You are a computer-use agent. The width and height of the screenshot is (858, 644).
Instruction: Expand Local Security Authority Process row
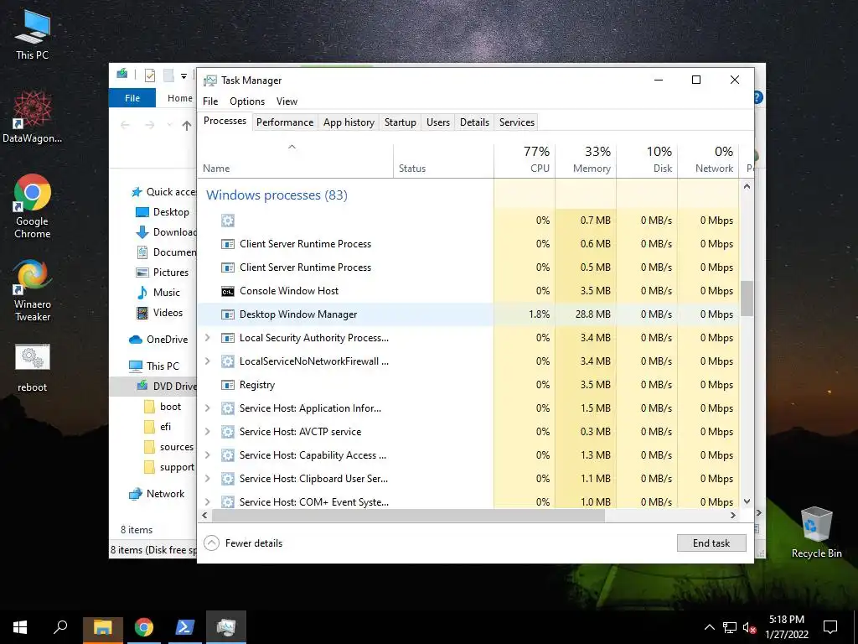[x=208, y=338]
